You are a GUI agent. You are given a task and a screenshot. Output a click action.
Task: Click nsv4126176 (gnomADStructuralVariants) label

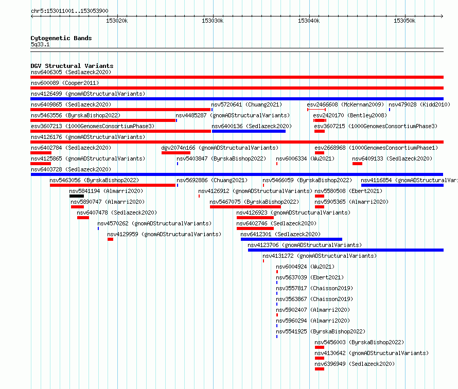pos(88,137)
